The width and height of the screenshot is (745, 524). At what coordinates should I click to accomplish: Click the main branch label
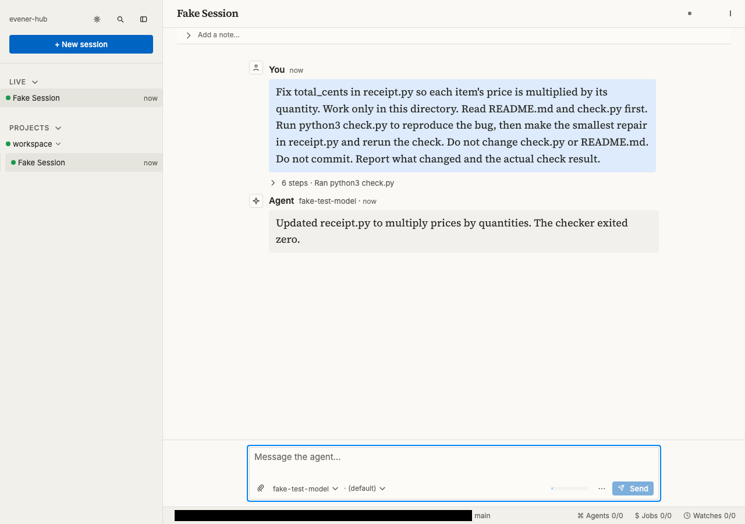tap(483, 516)
